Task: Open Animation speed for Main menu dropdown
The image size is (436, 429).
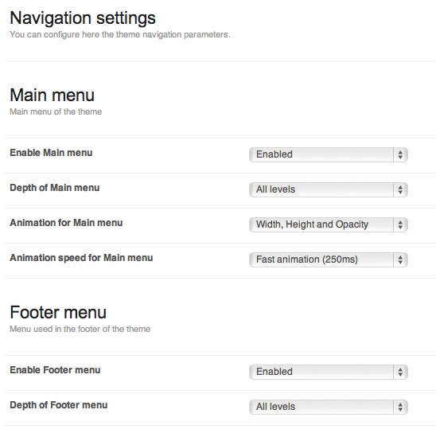Action: (329, 259)
